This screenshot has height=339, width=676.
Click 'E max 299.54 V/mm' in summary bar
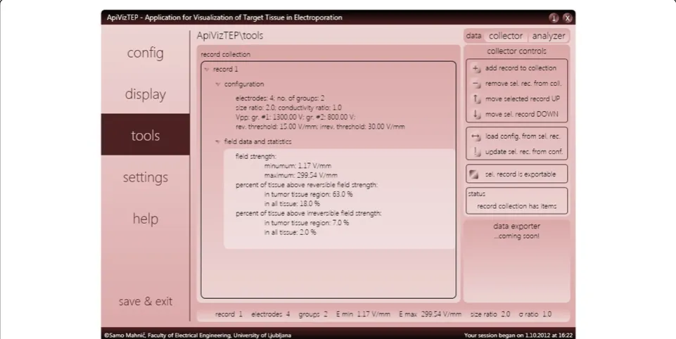click(430, 314)
